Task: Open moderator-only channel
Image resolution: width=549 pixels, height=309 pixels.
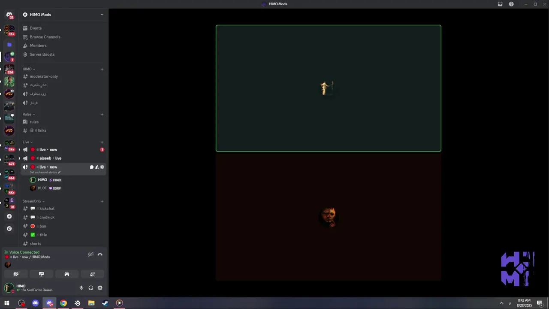Action: point(63,76)
